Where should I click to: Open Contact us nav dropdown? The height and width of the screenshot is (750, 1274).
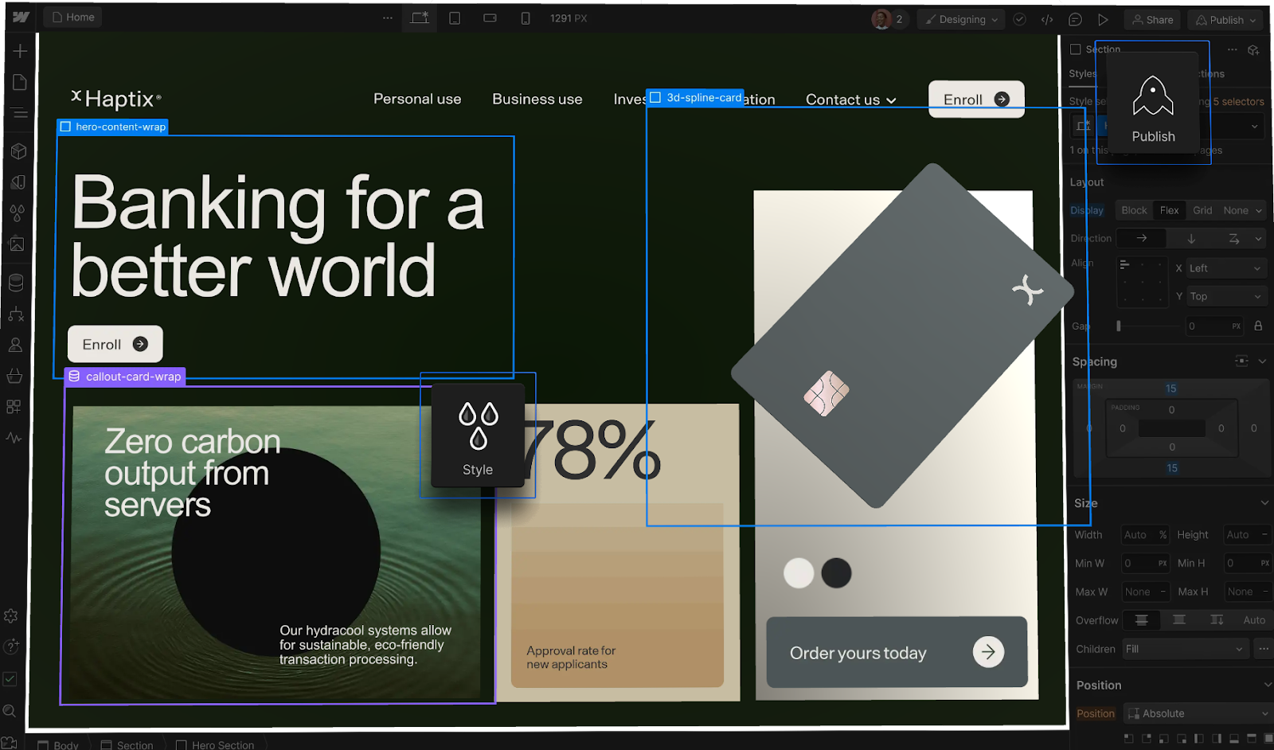[x=850, y=100]
